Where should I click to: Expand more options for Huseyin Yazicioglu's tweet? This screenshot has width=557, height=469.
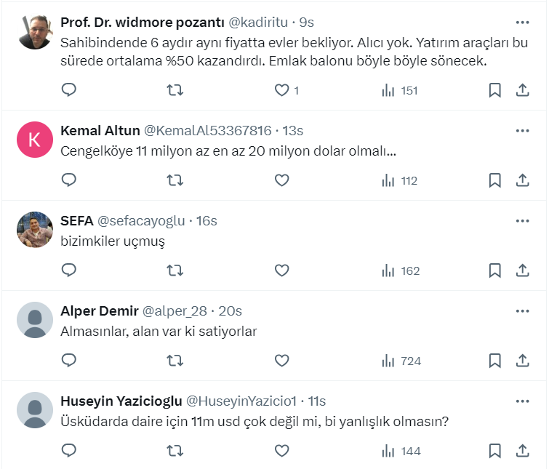click(522, 401)
